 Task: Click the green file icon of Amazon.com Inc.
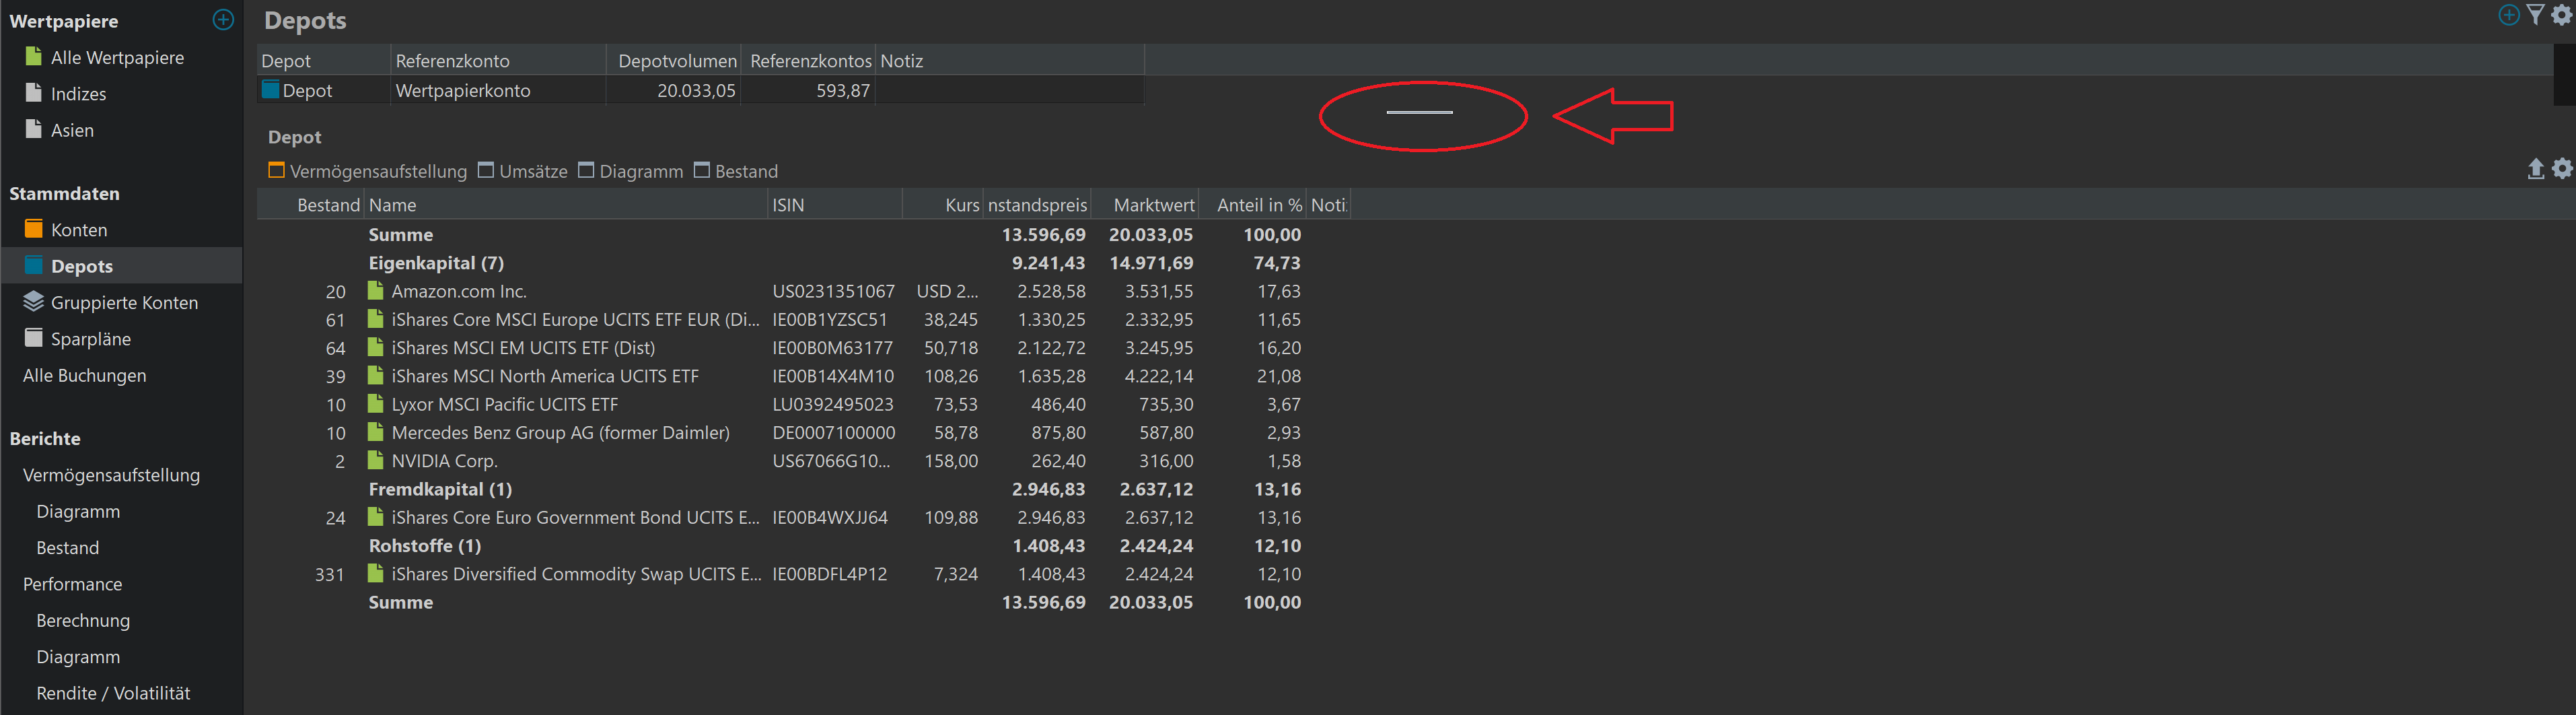(x=376, y=291)
